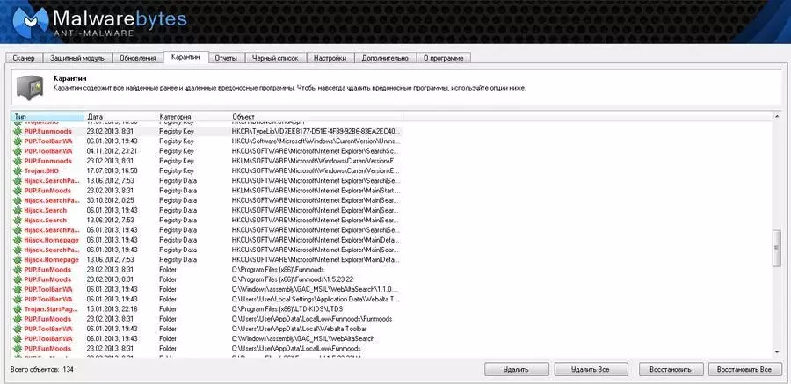Switch to the Черный список tab
The image size is (791, 384).
pos(275,58)
